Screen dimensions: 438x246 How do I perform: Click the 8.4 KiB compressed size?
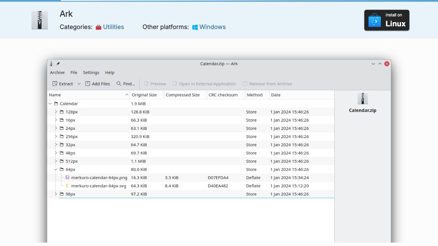click(172, 186)
